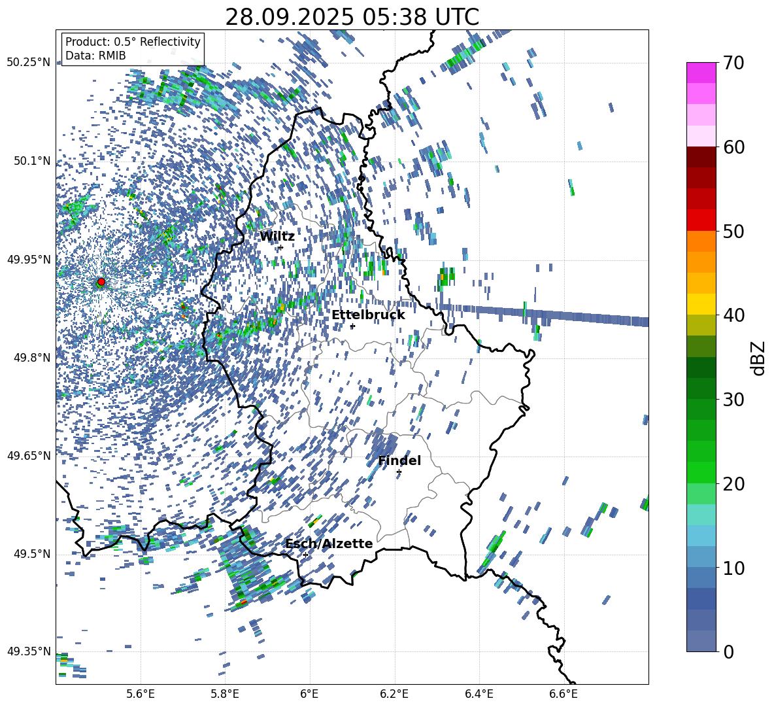Click the Wiltz cross marker
Screen dimensions: 774x707
tap(281, 247)
